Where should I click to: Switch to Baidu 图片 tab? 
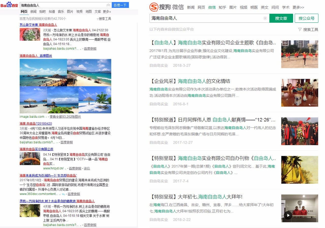[x=70, y=12]
